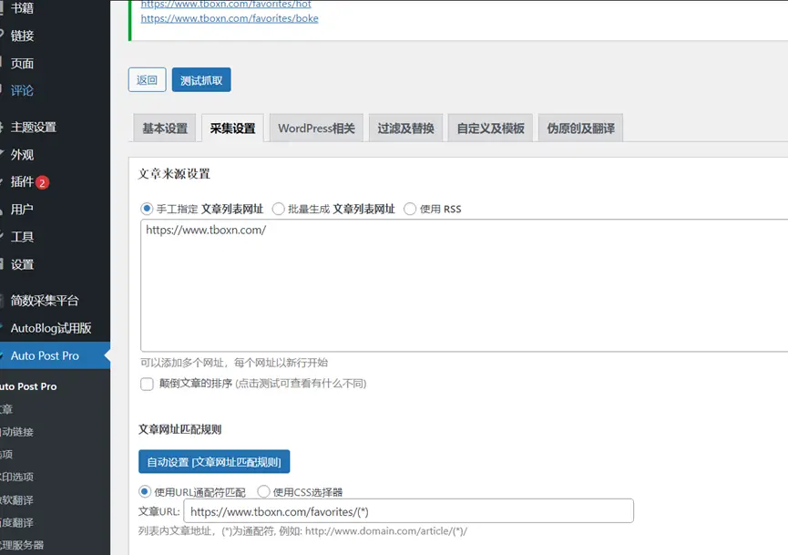Screen dimensions: 788x555
Task: Open the WordPress相关 tab
Action: click(317, 128)
